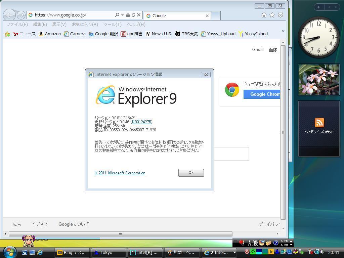Open the Yahoo ニュース favorite

[24, 34]
